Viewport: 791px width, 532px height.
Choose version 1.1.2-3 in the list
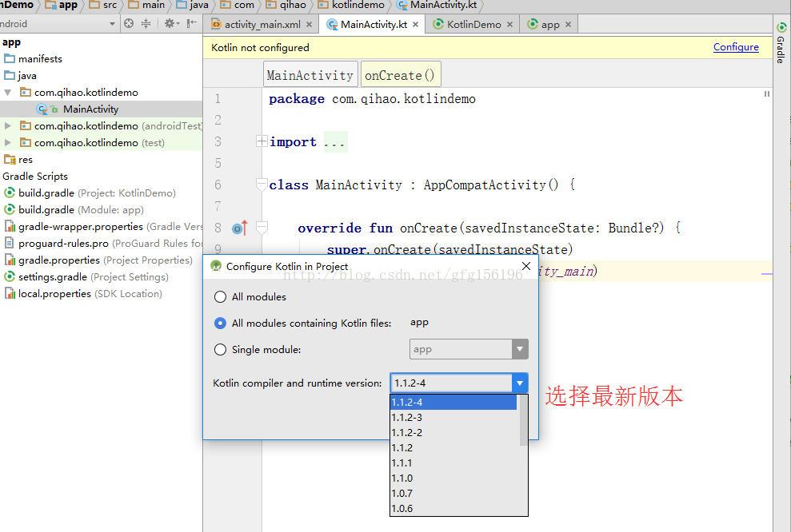(453, 417)
